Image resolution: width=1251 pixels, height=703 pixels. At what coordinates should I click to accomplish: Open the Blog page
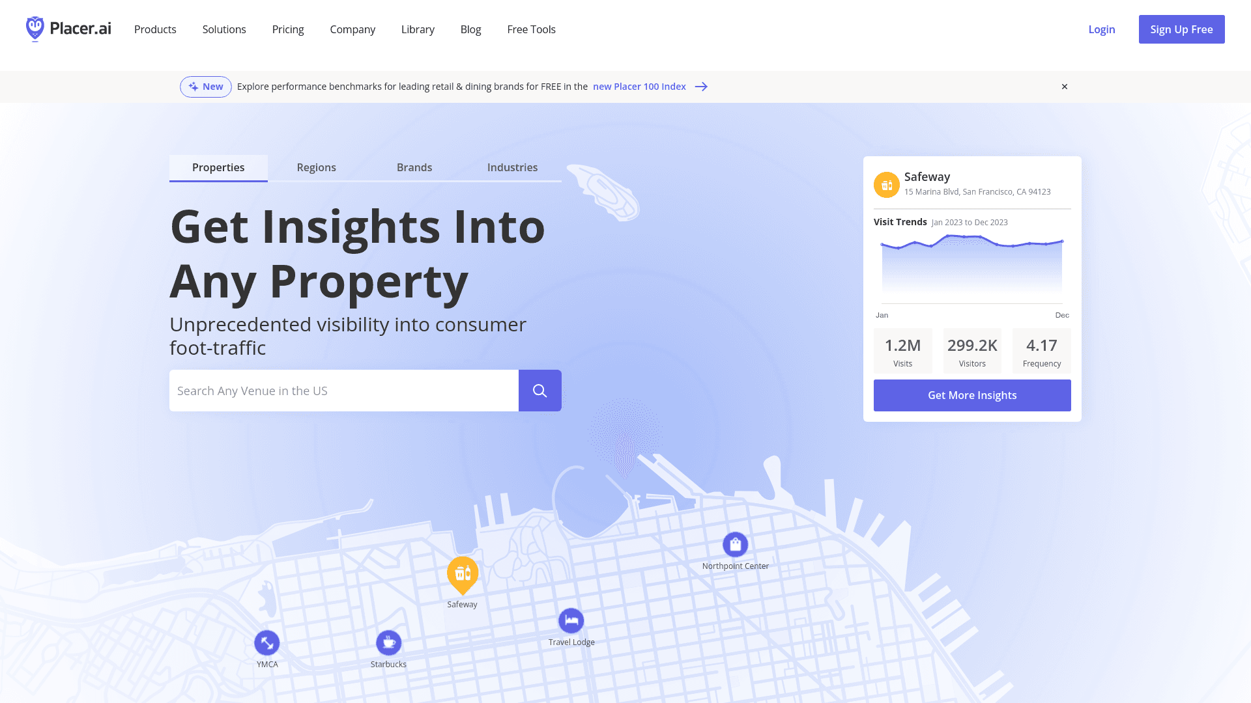coord(470,29)
